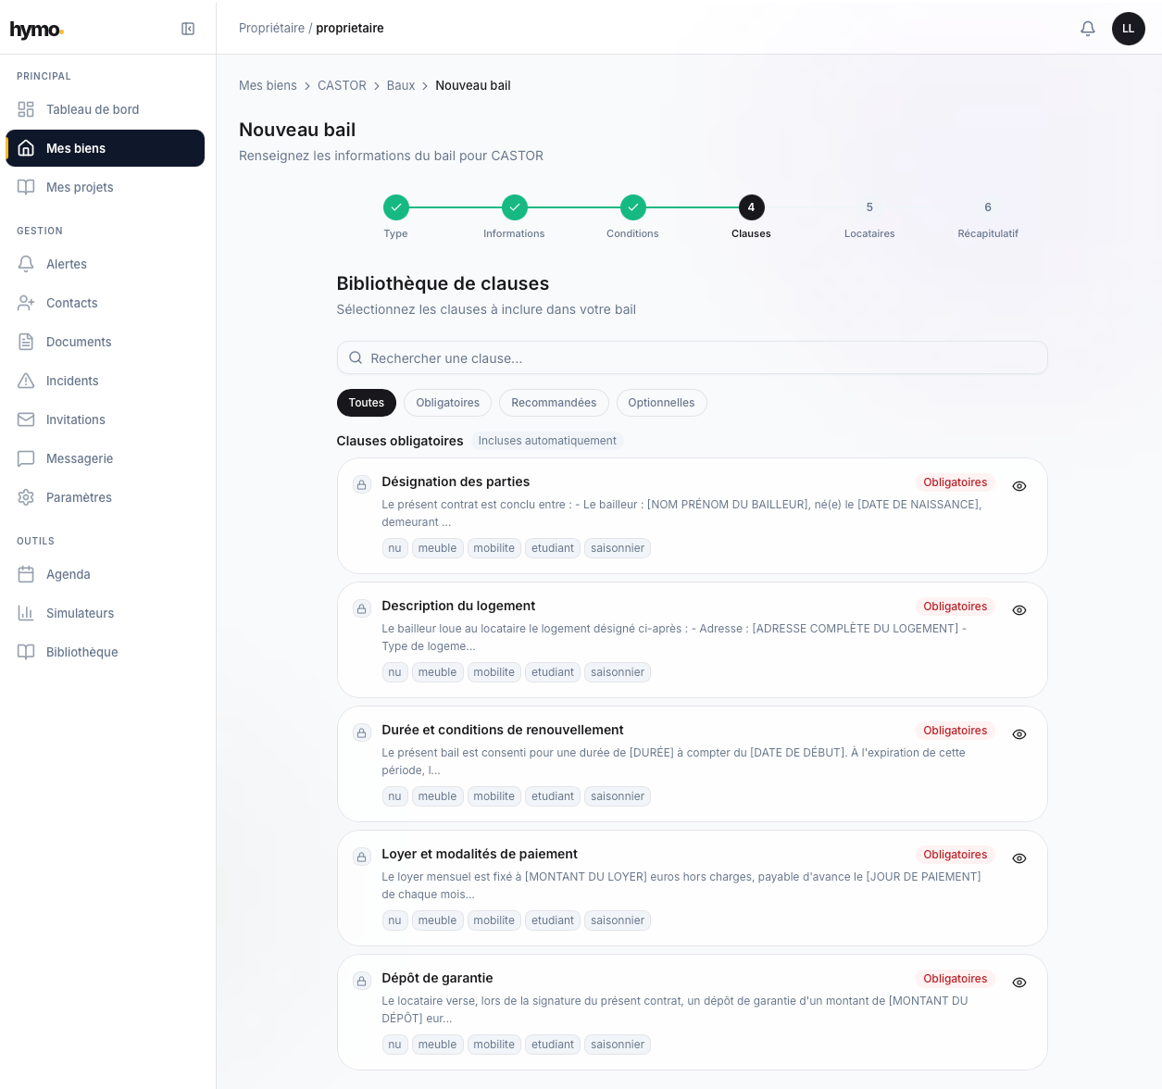Viewport: 1162px width, 1089px height.
Task: Show only Optionnelles clauses
Action: [x=661, y=403]
